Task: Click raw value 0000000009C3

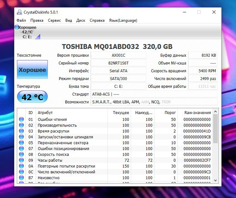Action: click(x=197, y=172)
